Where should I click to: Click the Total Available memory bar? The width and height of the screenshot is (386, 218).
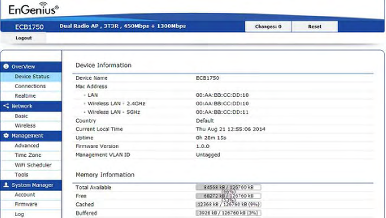coord(228,188)
